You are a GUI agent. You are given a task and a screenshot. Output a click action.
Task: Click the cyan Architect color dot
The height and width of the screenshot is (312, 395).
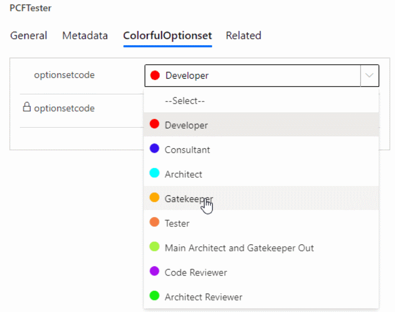pos(154,173)
